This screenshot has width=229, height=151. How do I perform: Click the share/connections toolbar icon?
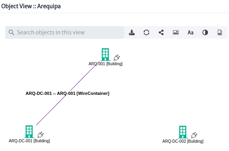pos(161,32)
